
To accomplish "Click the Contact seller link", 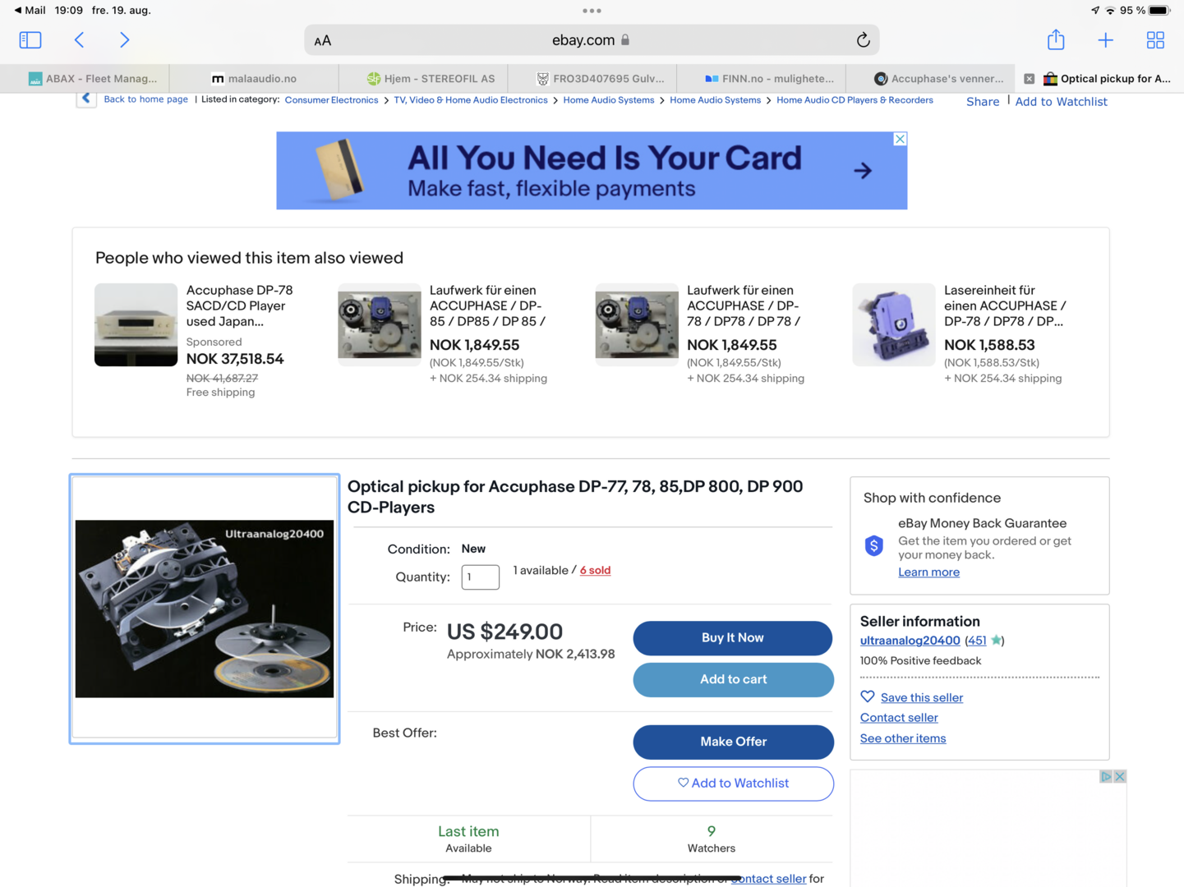I will click(x=899, y=718).
